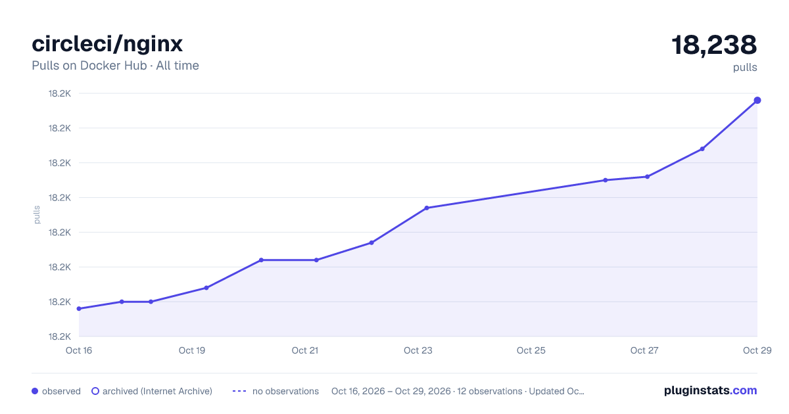789x414 pixels.
Task: Click the 'Oct 16' axis label
Action: coord(79,350)
